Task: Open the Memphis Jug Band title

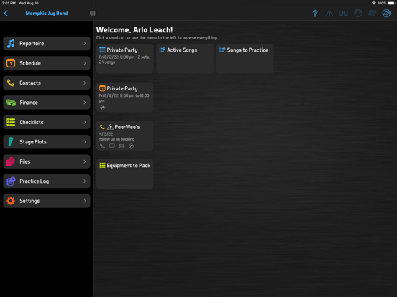Action: tap(47, 14)
